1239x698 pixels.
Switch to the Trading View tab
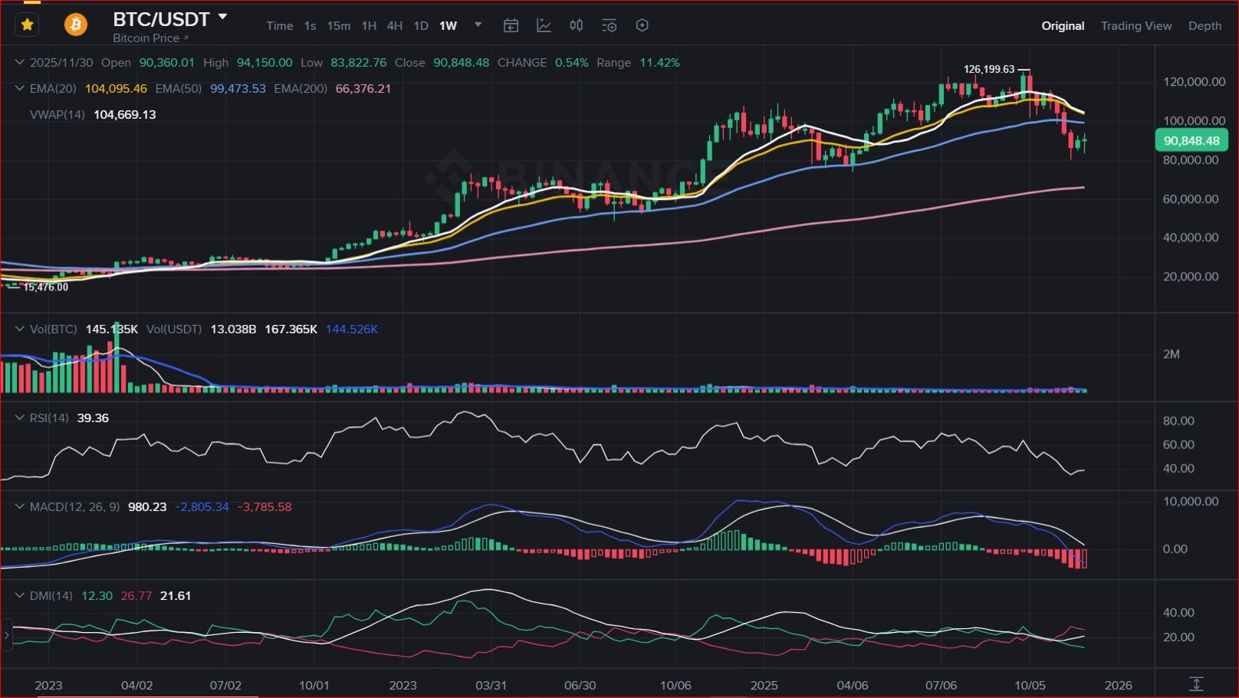[x=1135, y=26]
